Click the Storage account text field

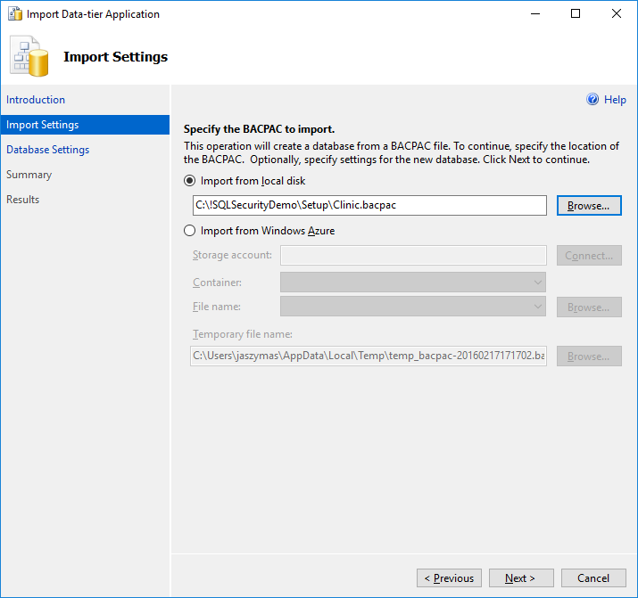tap(413, 256)
